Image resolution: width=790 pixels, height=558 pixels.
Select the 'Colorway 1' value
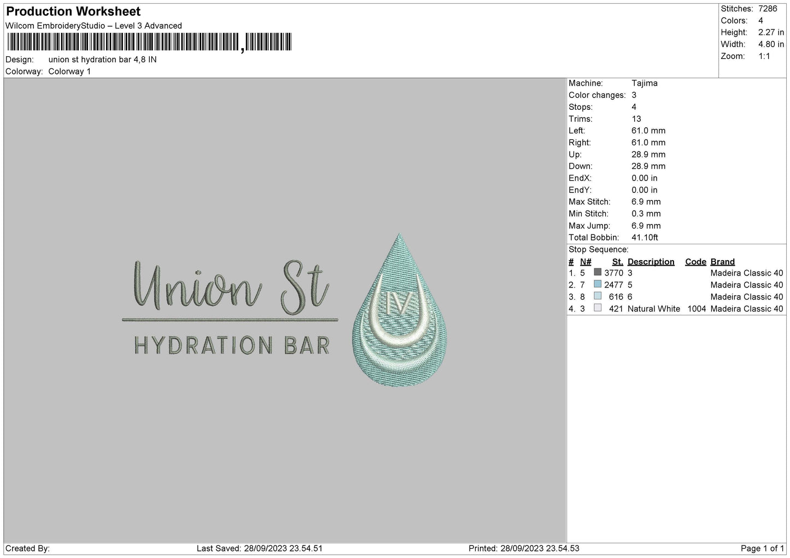click(x=69, y=72)
